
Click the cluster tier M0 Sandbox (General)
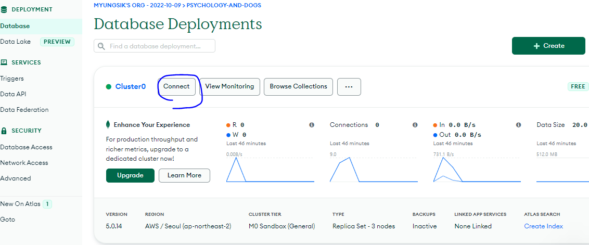pos(281,226)
